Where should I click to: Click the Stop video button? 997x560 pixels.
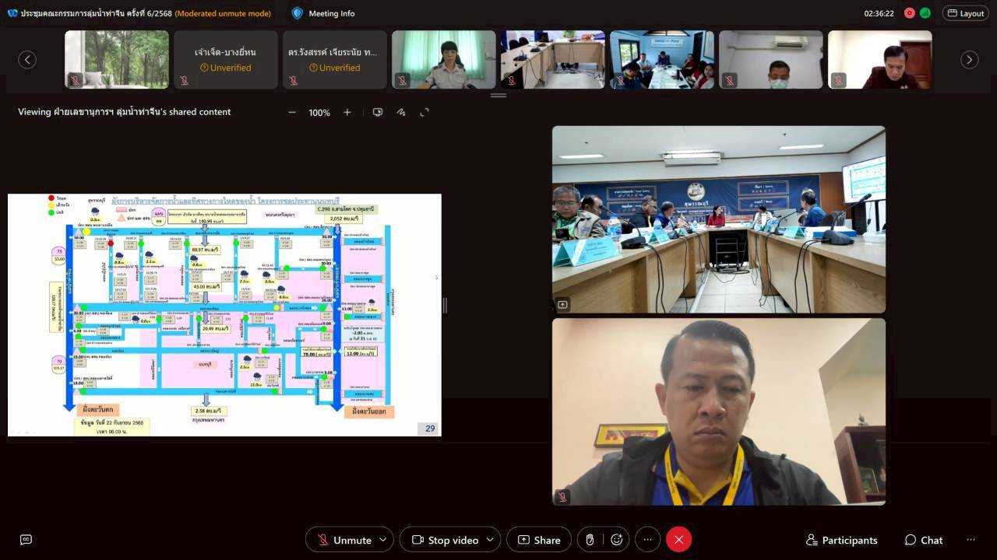point(444,540)
